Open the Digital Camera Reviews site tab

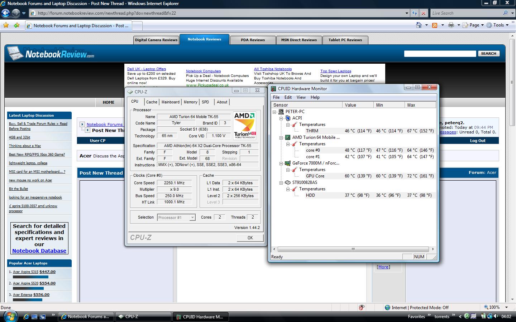tap(156, 40)
